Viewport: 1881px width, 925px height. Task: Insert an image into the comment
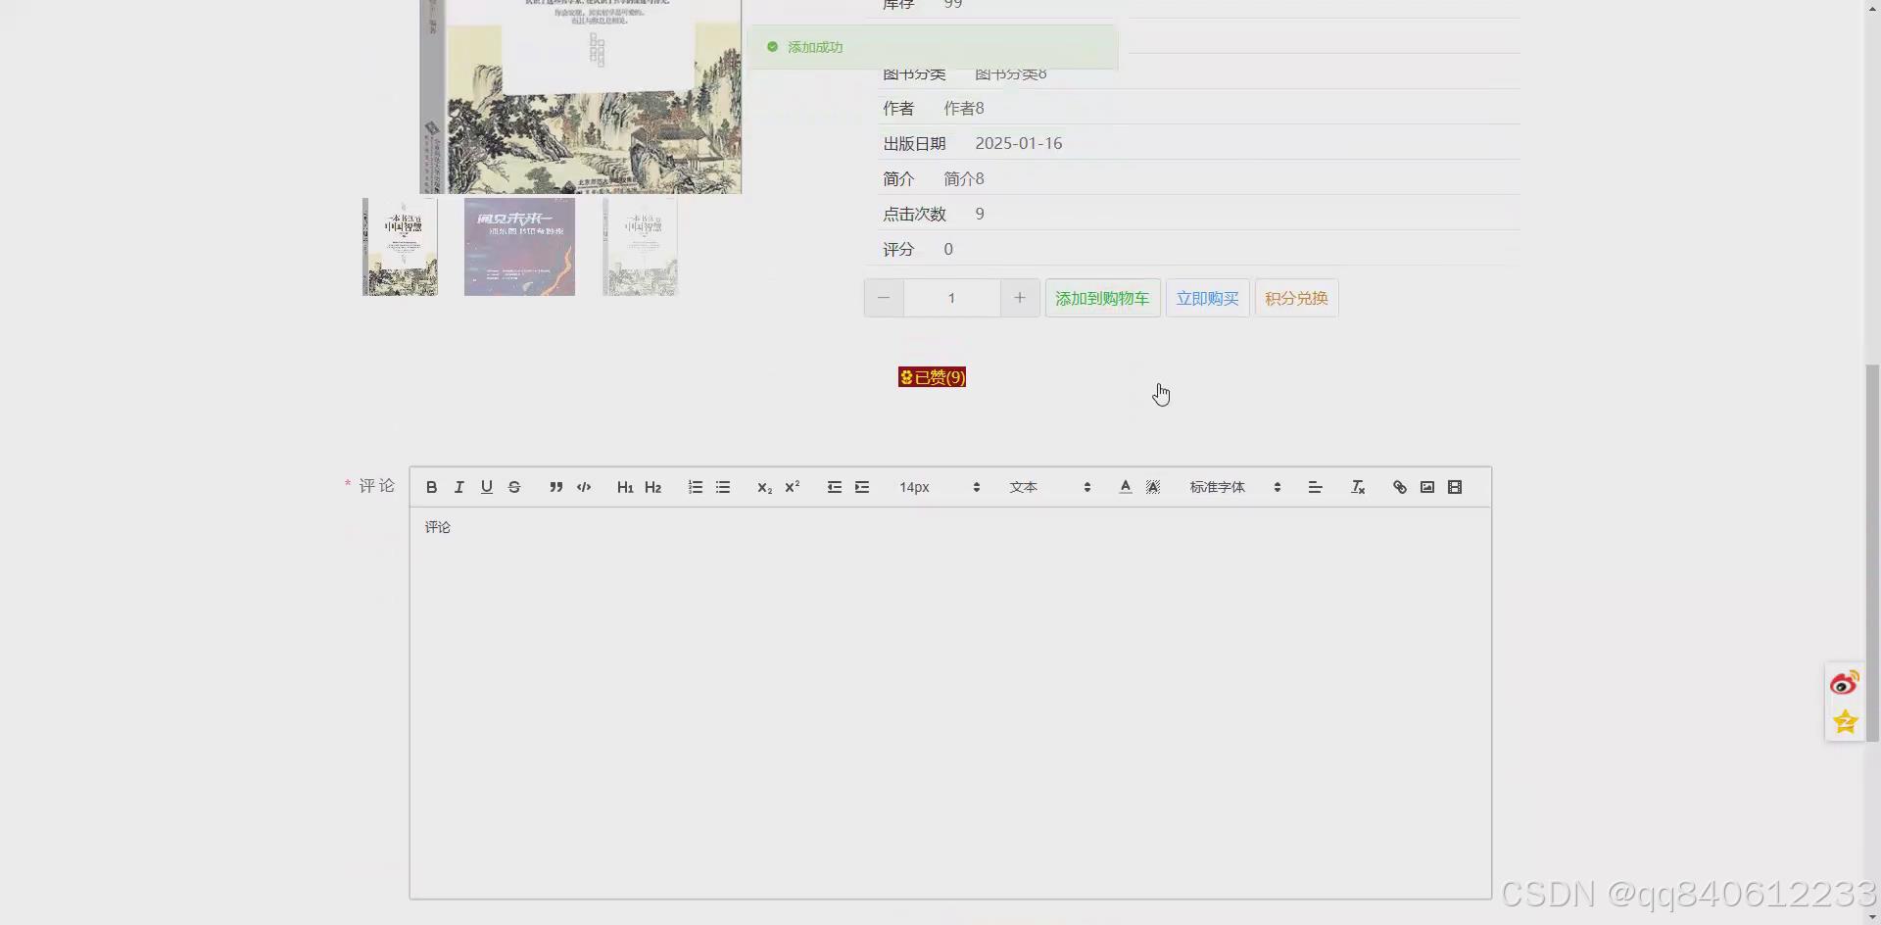click(x=1426, y=487)
